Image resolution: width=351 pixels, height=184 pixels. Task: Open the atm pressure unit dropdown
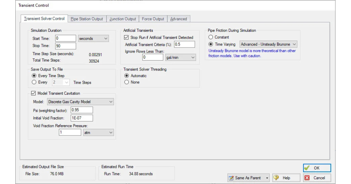[99, 132]
